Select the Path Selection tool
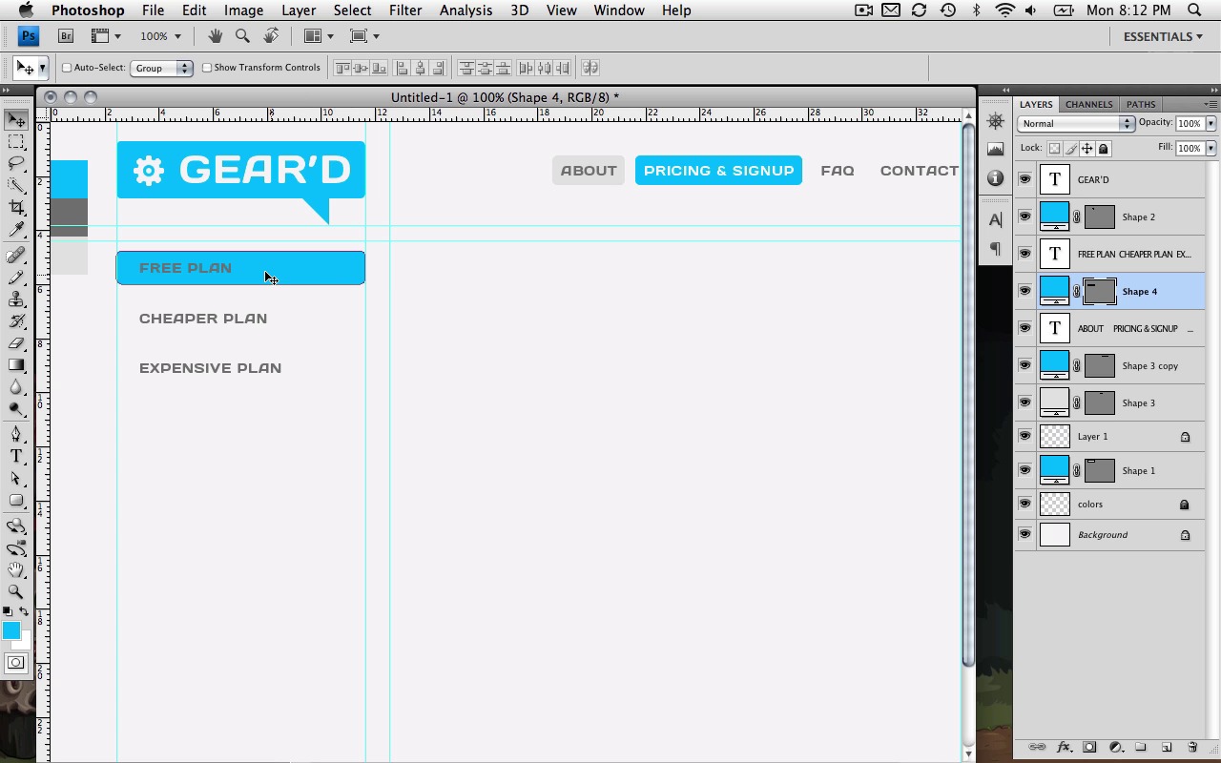 click(16, 479)
